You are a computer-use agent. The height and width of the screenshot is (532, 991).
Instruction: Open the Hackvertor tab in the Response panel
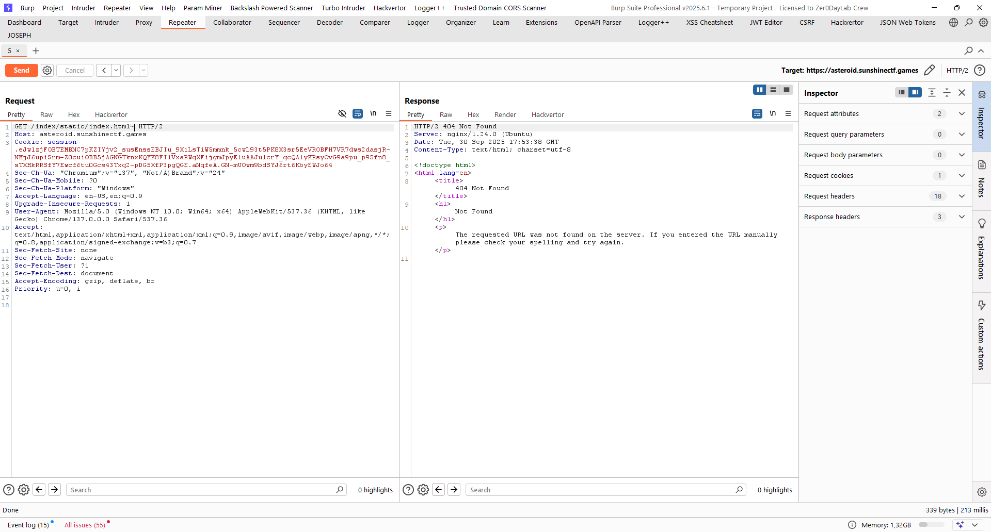[548, 115]
